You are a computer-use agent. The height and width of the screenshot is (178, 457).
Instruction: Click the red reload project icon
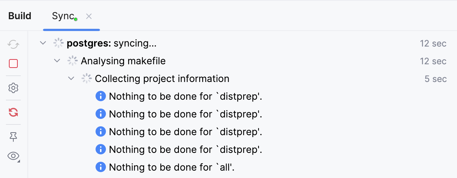[x=13, y=112]
